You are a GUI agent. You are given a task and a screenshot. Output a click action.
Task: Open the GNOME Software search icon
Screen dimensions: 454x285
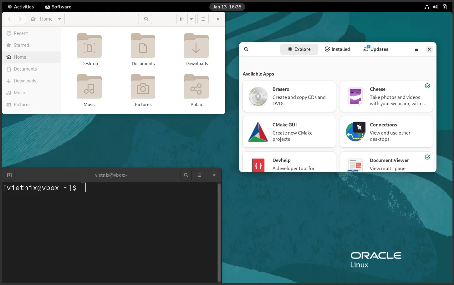point(246,49)
